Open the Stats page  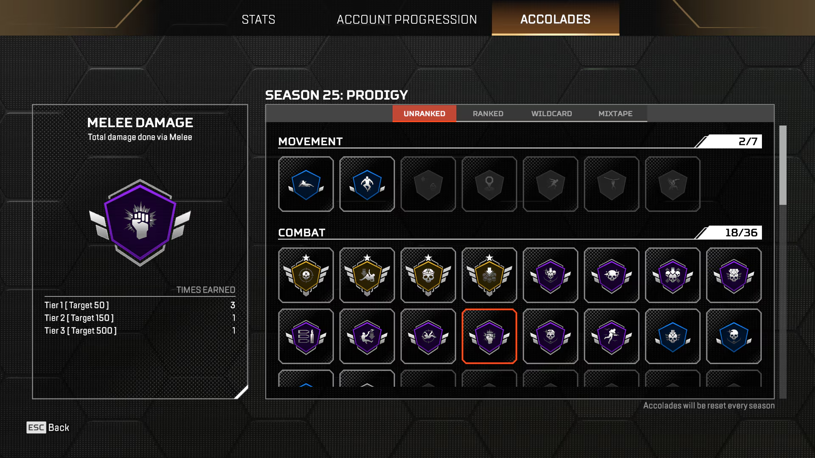coord(259,20)
